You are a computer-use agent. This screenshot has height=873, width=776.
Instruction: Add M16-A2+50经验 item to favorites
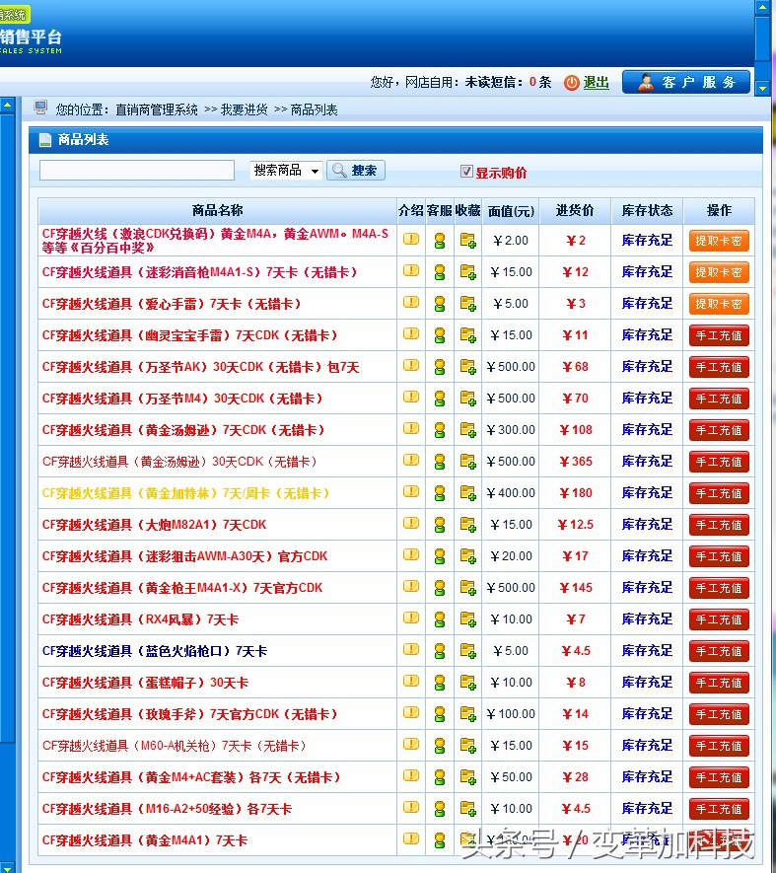(x=467, y=809)
